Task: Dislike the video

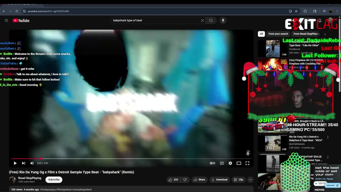Action: tap(185, 180)
